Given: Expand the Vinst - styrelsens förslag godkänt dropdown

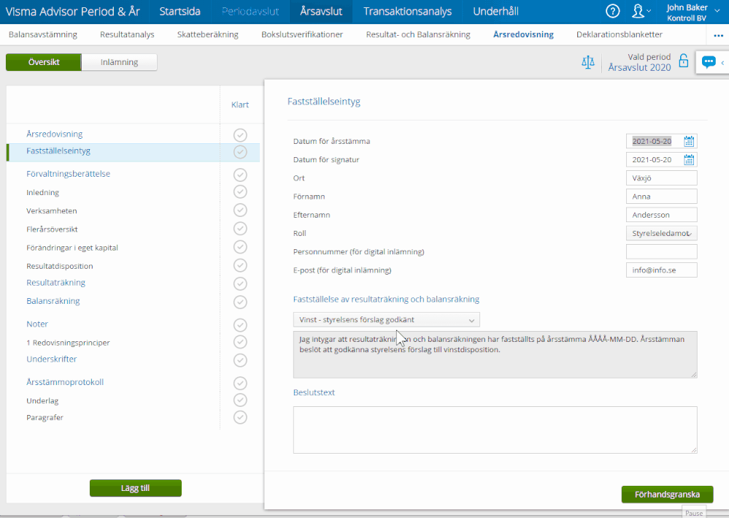Looking at the screenshot, I should click(387, 320).
